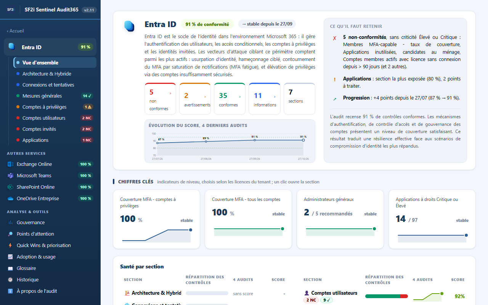The height and width of the screenshot is (305, 488).
Task: Click the 7 sections card
Action: (299, 99)
